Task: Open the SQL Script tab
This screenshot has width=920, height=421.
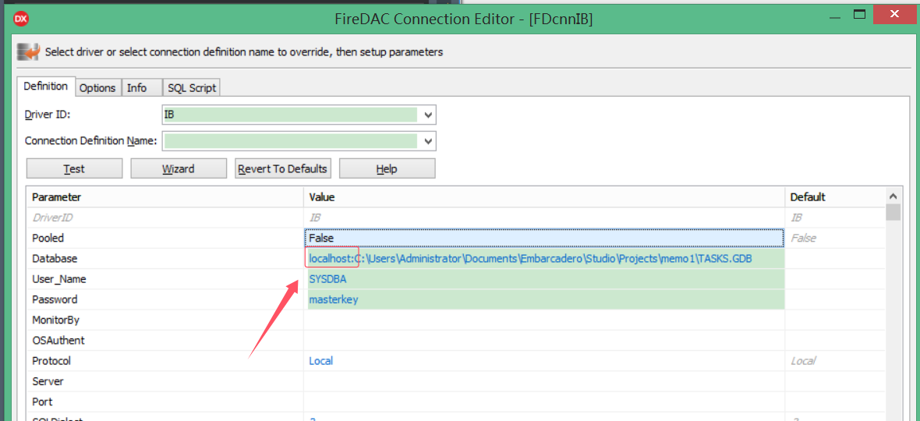Action: pyautogui.click(x=192, y=88)
